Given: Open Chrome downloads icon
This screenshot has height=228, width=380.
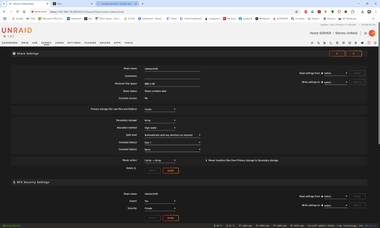Looking at the screenshot, I should click(x=362, y=12).
